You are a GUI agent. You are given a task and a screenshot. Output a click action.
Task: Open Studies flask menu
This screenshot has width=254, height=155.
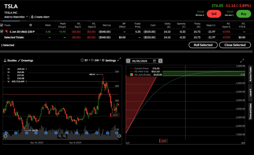point(10,60)
